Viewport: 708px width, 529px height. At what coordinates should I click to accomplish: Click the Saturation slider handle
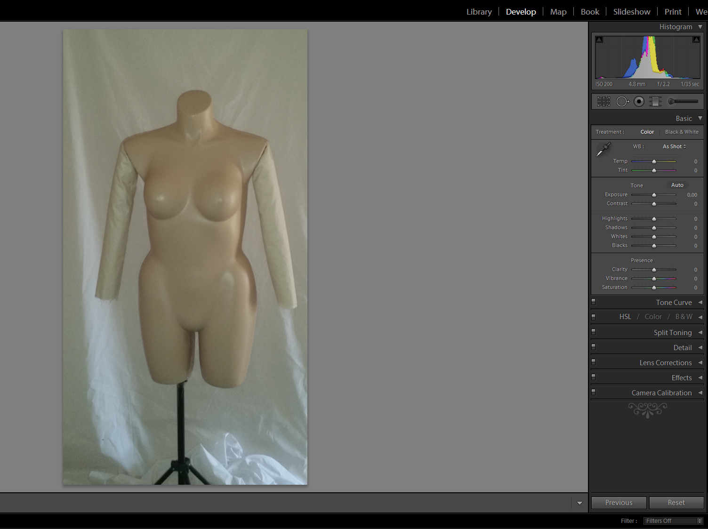(x=654, y=288)
